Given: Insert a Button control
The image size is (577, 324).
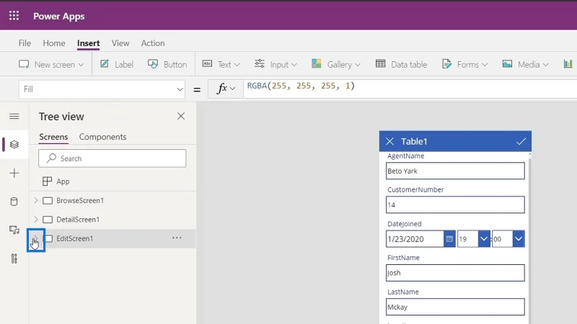Looking at the screenshot, I should [x=167, y=64].
